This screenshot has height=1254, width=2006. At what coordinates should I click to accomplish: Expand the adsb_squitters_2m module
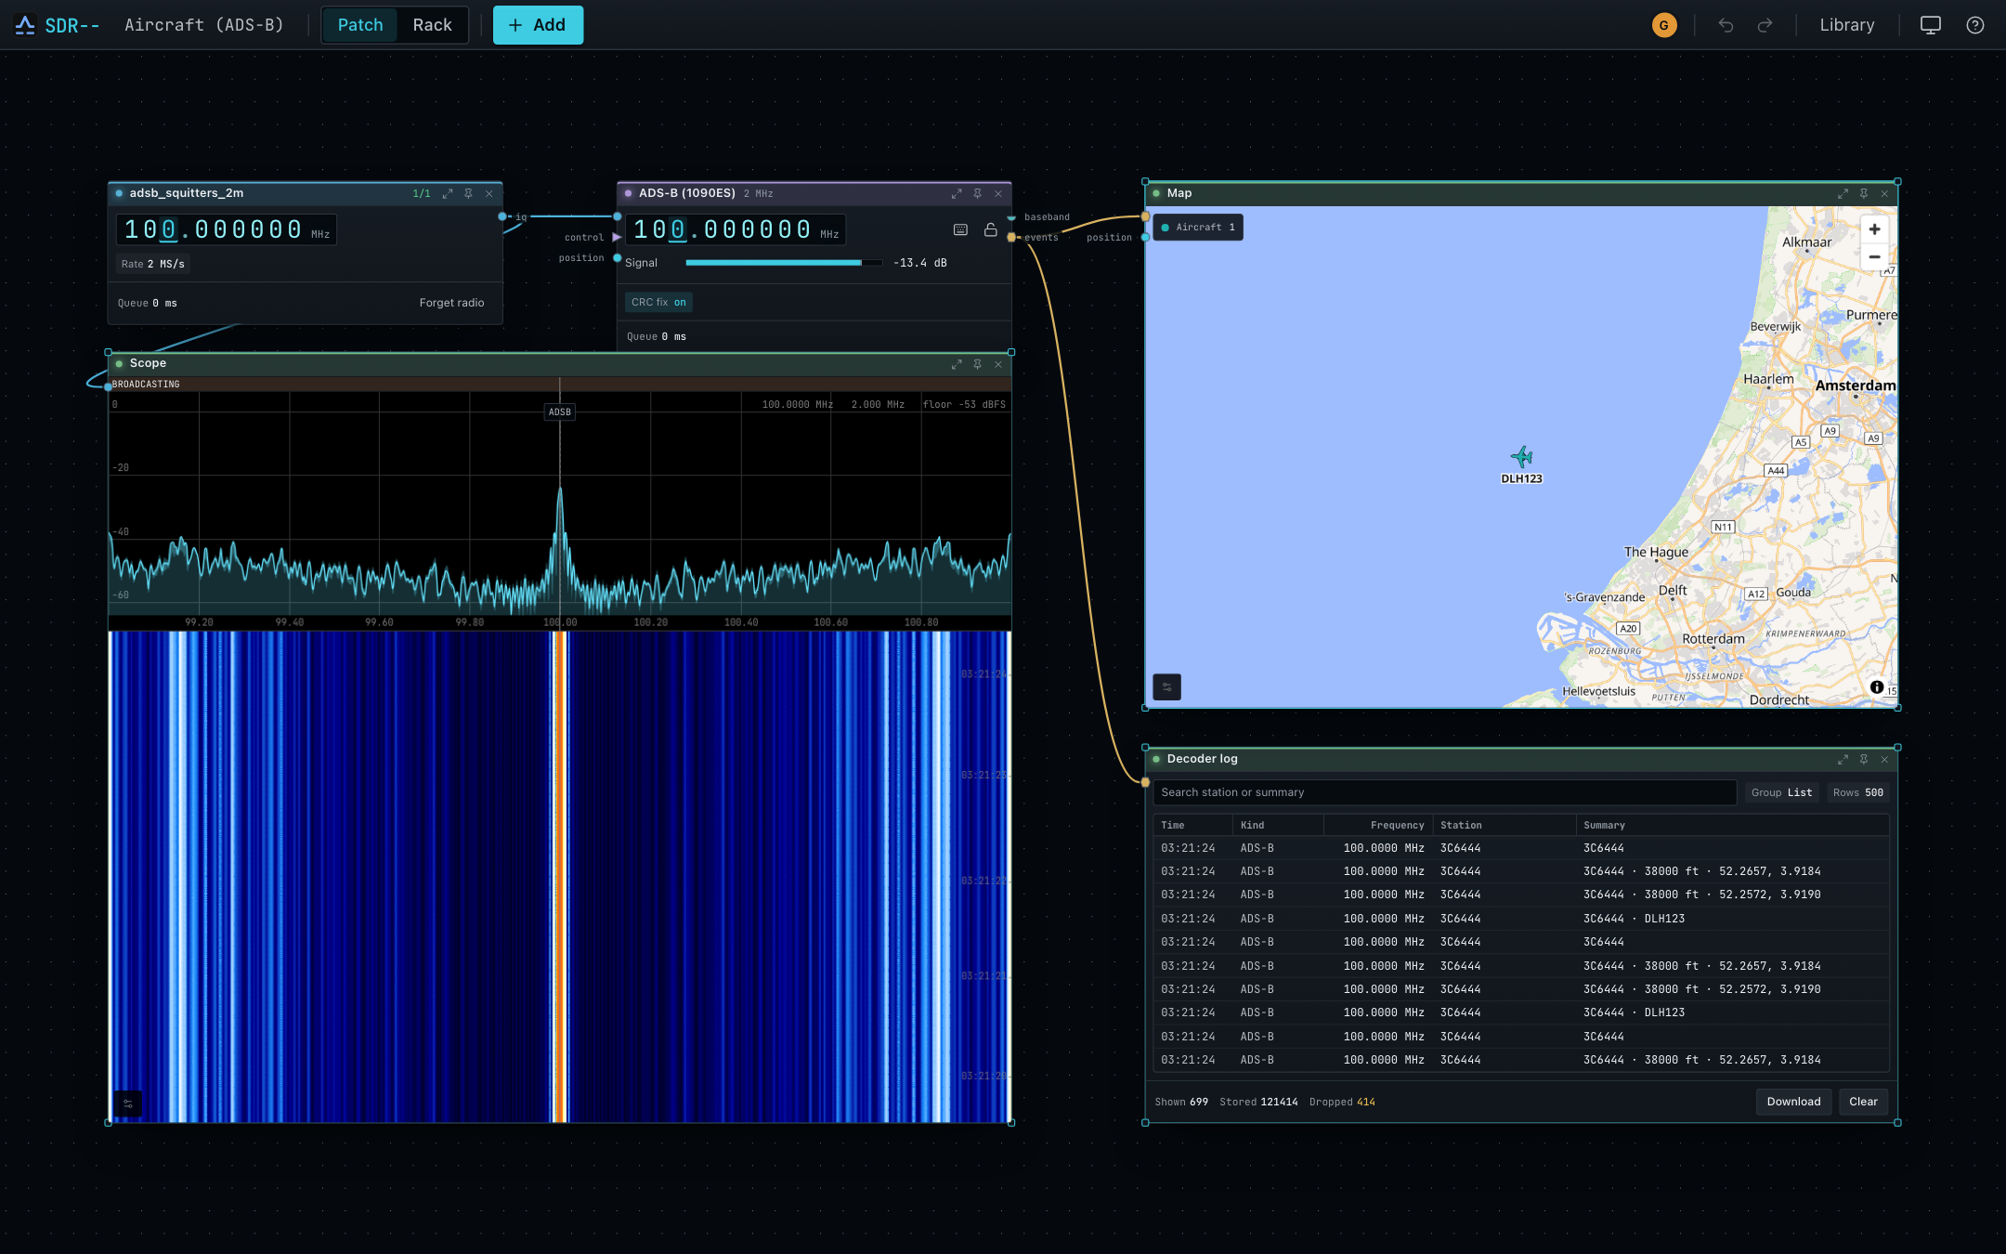(448, 193)
